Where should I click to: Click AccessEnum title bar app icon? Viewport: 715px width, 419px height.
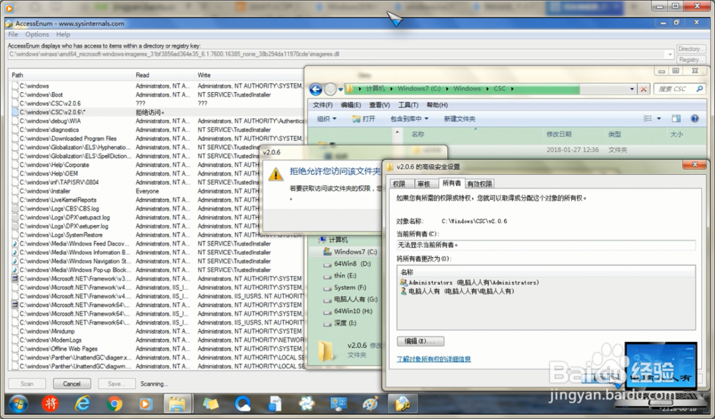9,24
